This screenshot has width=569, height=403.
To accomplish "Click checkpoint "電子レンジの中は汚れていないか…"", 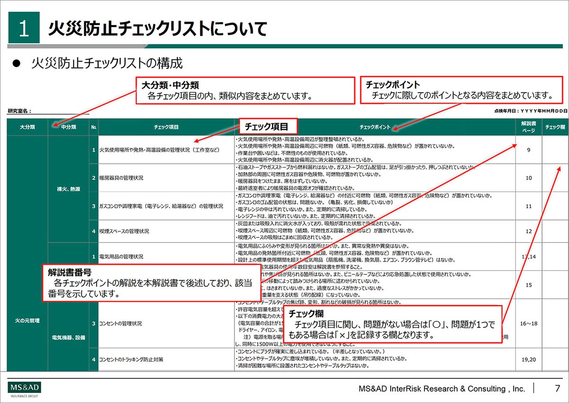I will point(302,209).
